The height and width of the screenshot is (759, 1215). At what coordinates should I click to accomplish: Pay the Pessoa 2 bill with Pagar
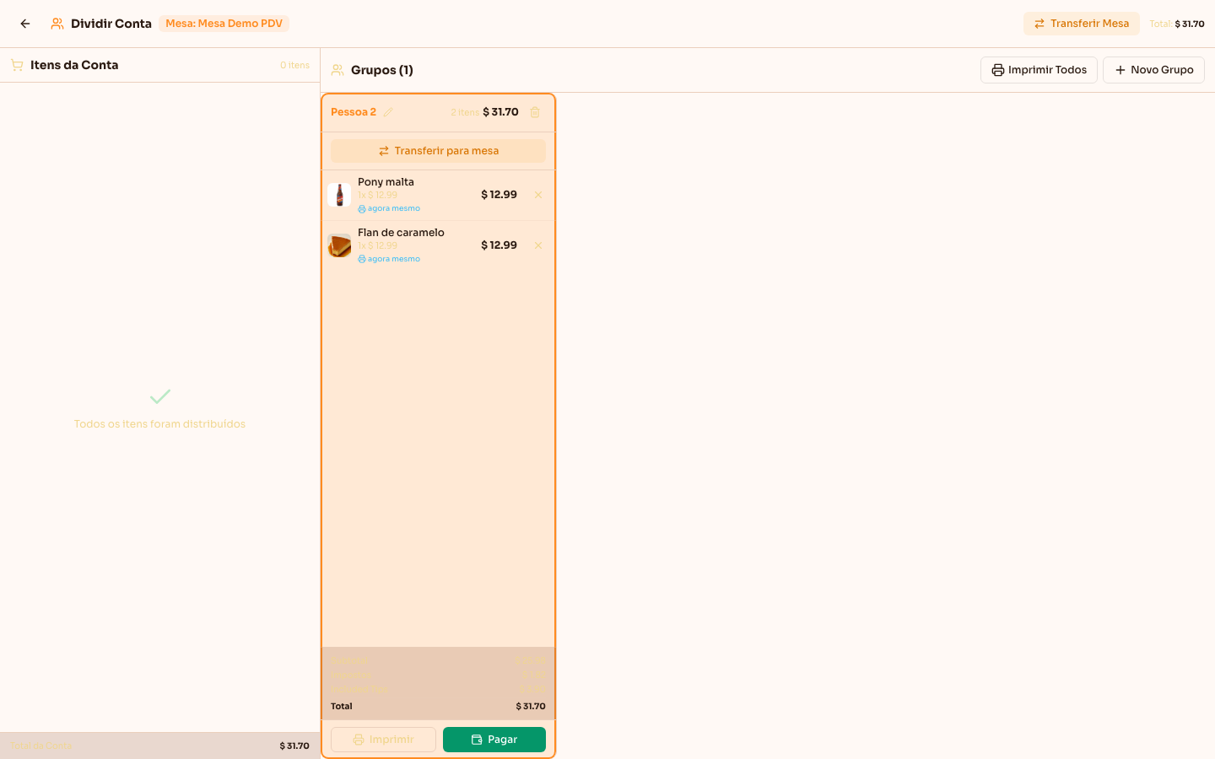(494, 740)
